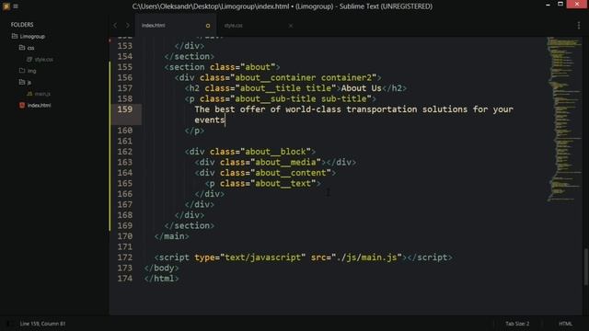Minimize the Sublime Text window
This screenshot has width=589, height=331.
tap(548, 5)
